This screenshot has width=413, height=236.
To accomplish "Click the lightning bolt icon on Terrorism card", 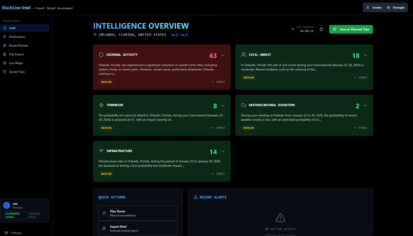I will point(101,105).
